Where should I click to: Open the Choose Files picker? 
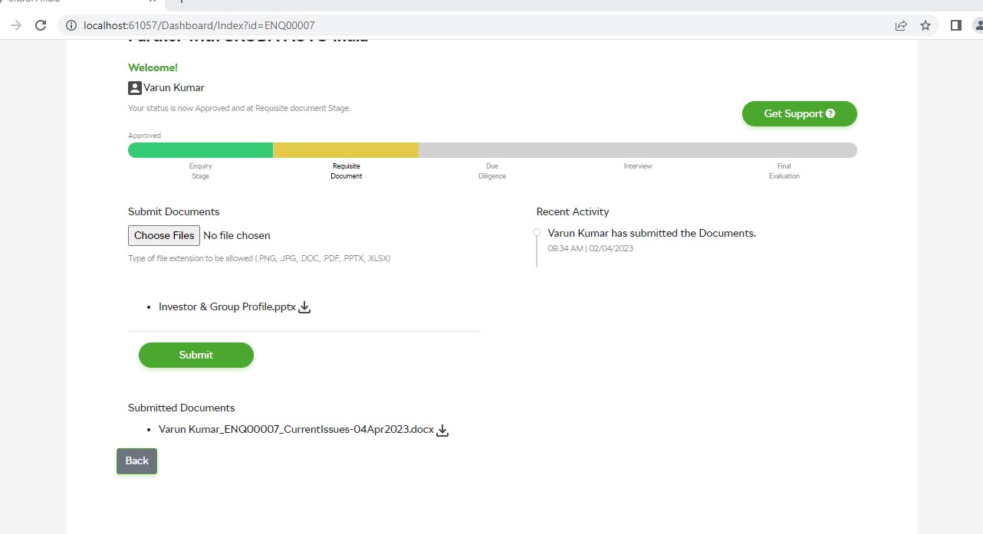click(164, 235)
